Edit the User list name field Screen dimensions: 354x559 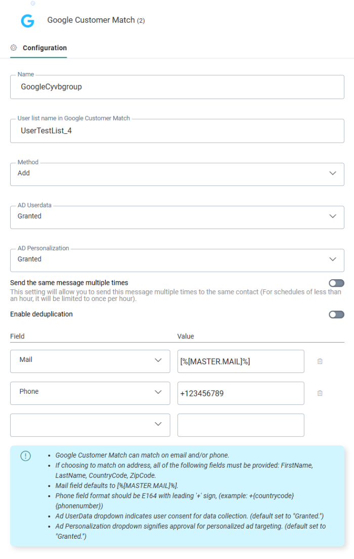177,131
